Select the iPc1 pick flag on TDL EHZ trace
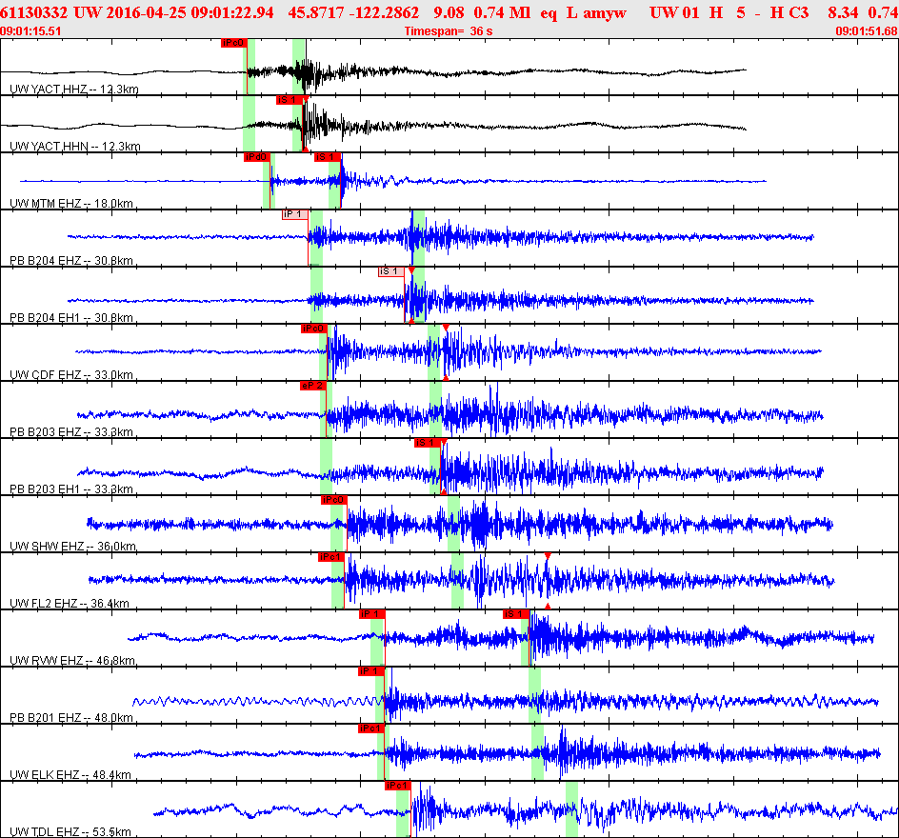The height and width of the screenshot is (838, 899). (x=398, y=786)
